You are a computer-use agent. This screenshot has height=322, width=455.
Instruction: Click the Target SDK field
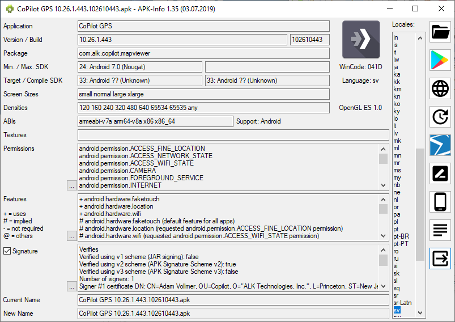140,80
